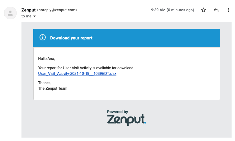Click the 'Your report for User Visit Activity' sentence

click(x=86, y=68)
